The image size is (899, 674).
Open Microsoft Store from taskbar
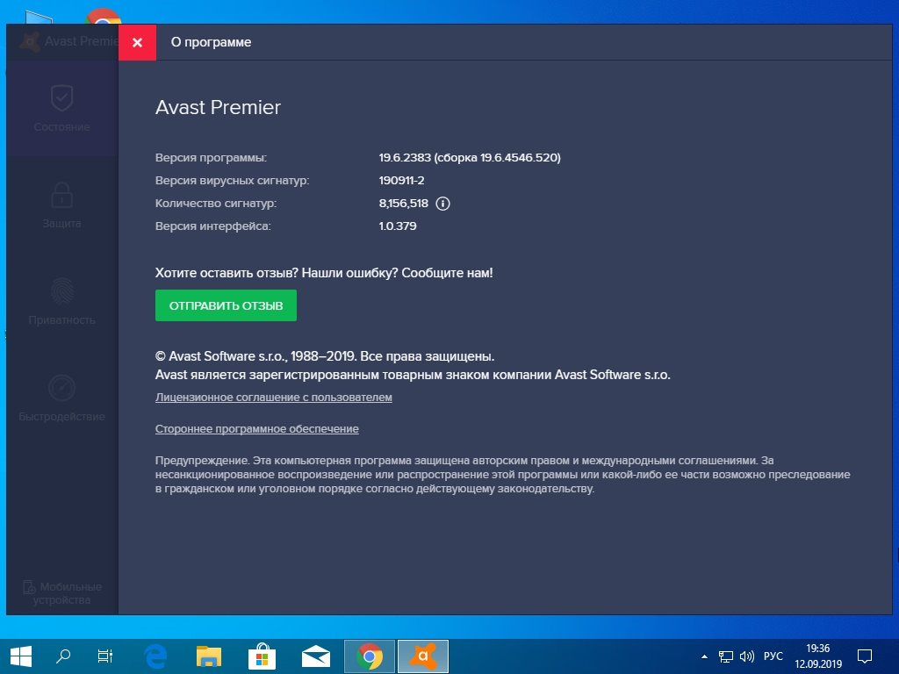click(x=262, y=656)
